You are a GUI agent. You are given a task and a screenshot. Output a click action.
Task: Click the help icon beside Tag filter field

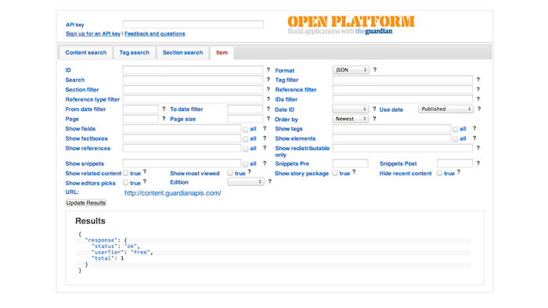click(478, 80)
